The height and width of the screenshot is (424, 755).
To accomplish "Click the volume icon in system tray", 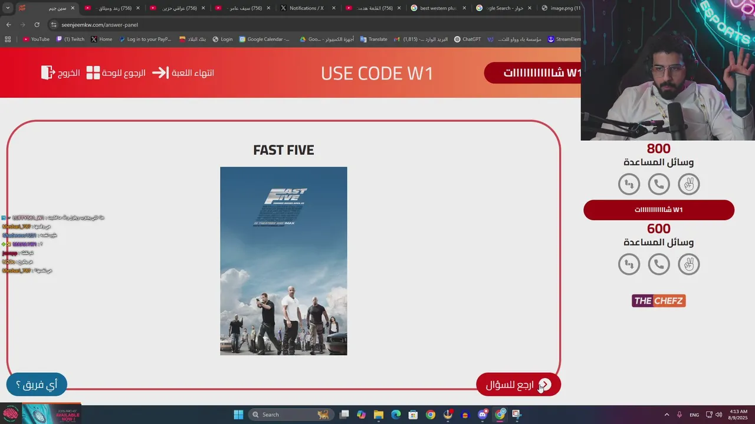I will click(x=718, y=415).
